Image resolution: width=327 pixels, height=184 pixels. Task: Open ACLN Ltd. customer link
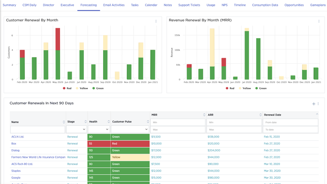point(18,137)
